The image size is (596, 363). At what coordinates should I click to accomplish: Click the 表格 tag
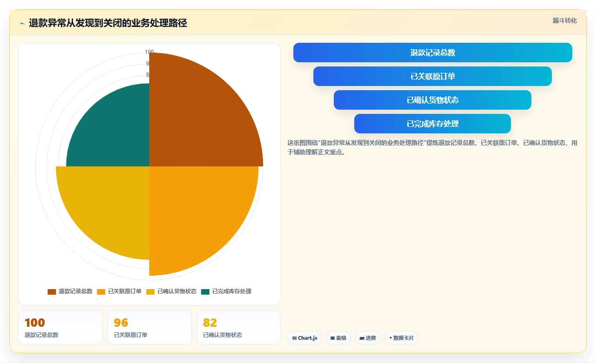coord(338,338)
